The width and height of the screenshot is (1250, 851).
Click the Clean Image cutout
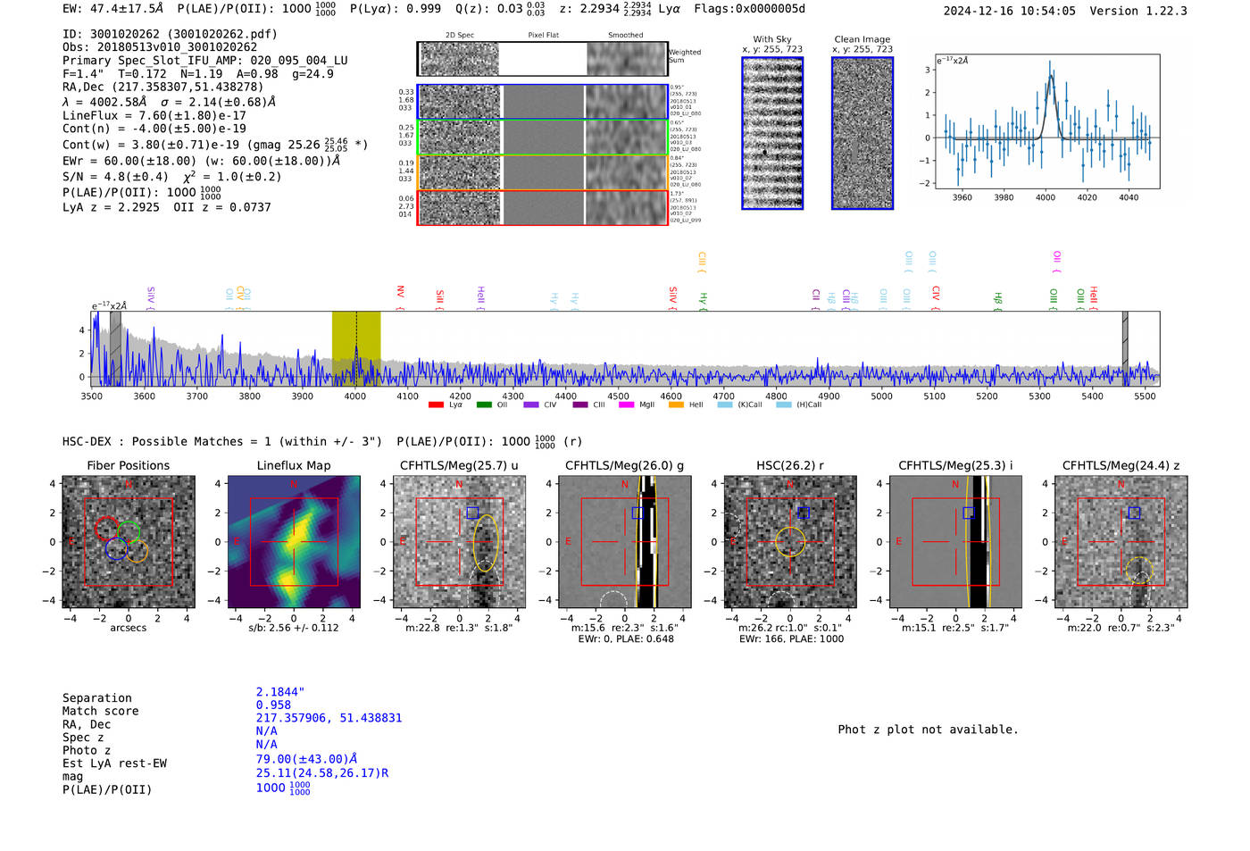pos(862,133)
